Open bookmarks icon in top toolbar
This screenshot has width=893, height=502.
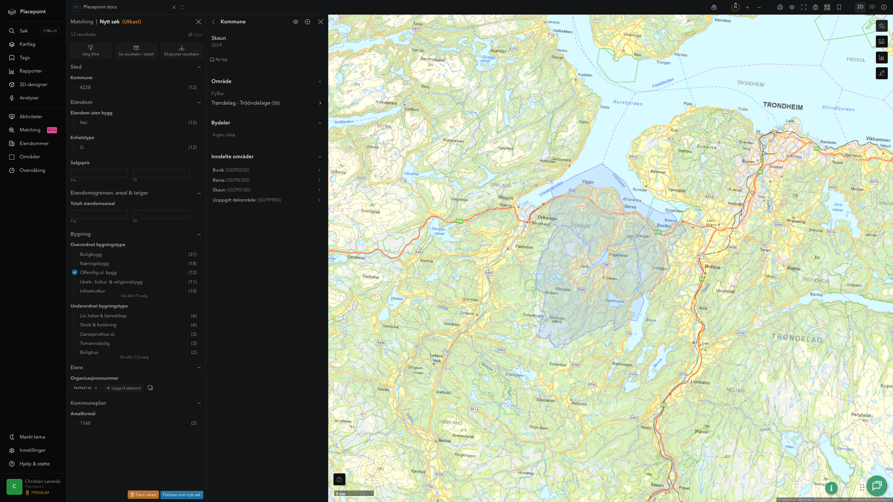839,7
